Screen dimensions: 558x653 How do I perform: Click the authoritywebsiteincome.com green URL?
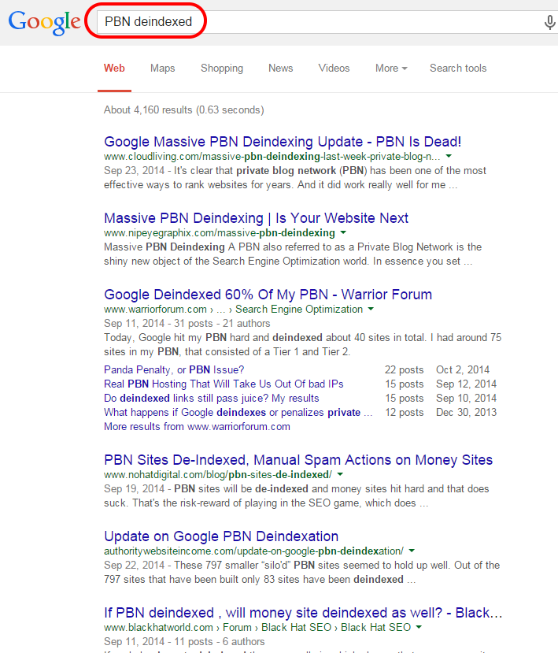click(x=254, y=551)
